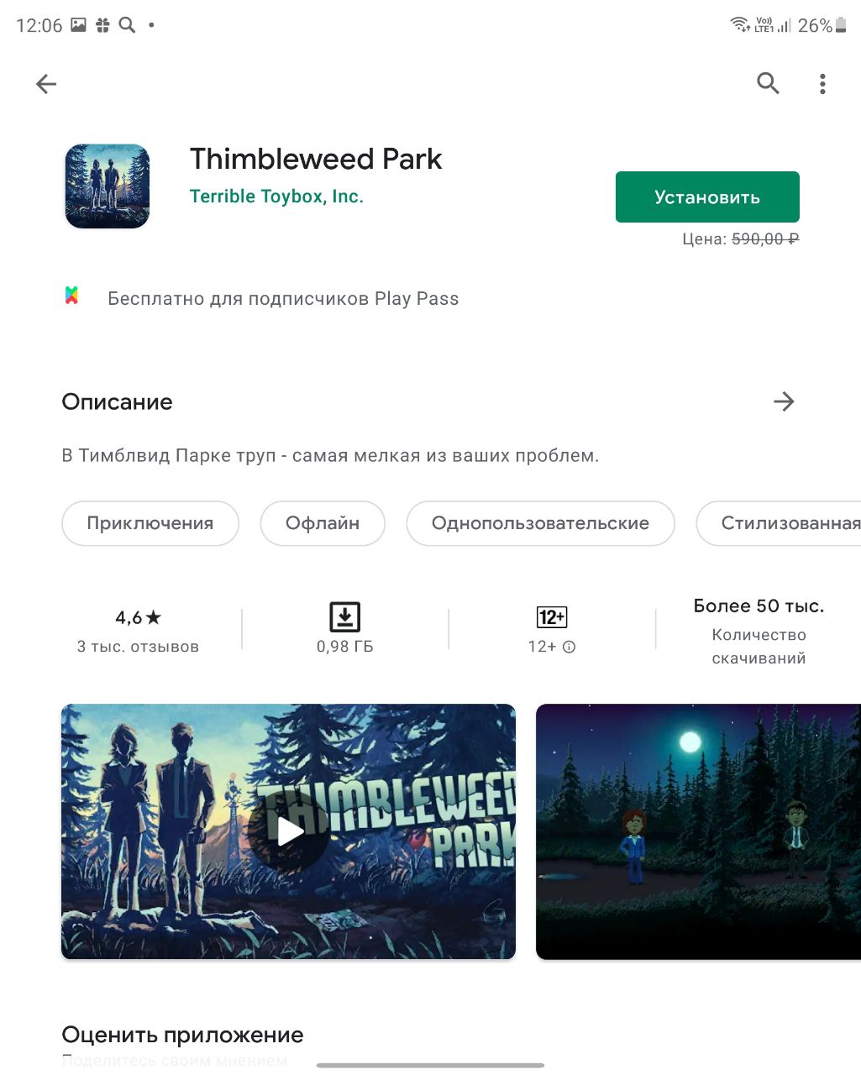Tap the Play Pass logo icon

pyautogui.click(x=72, y=296)
